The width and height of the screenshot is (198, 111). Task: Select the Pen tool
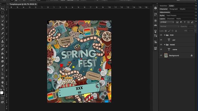(2, 66)
